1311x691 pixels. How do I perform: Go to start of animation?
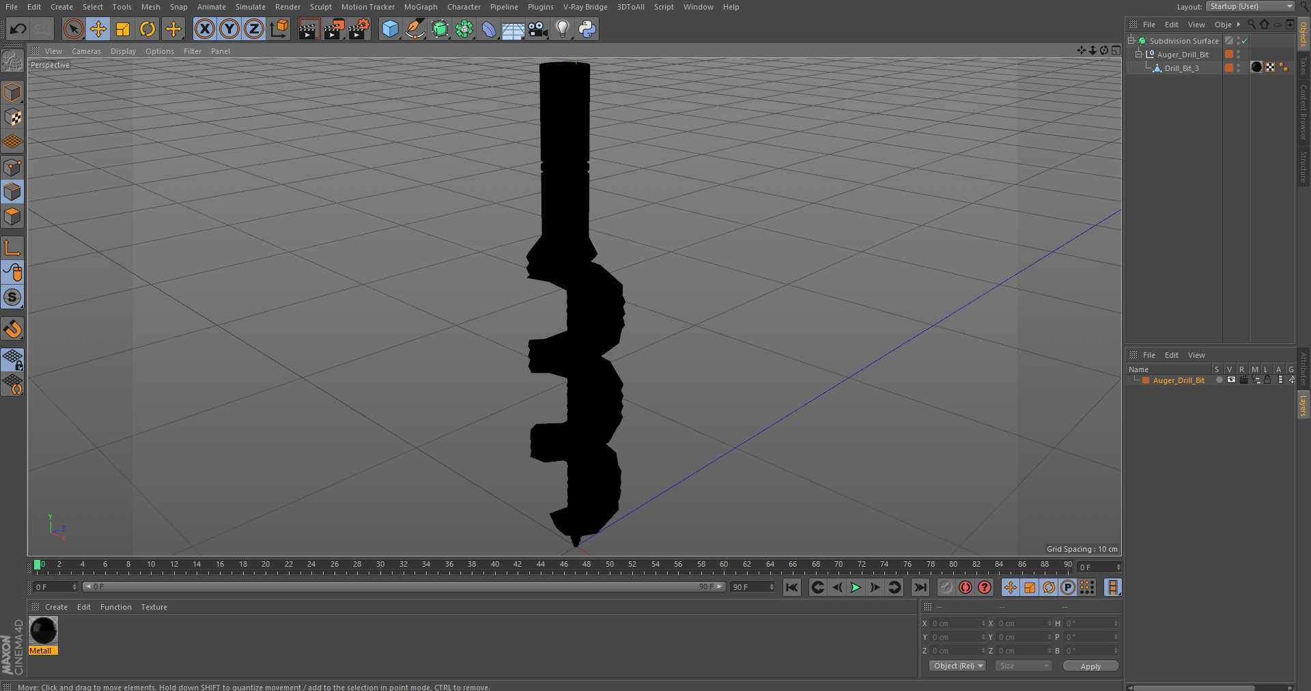[792, 587]
